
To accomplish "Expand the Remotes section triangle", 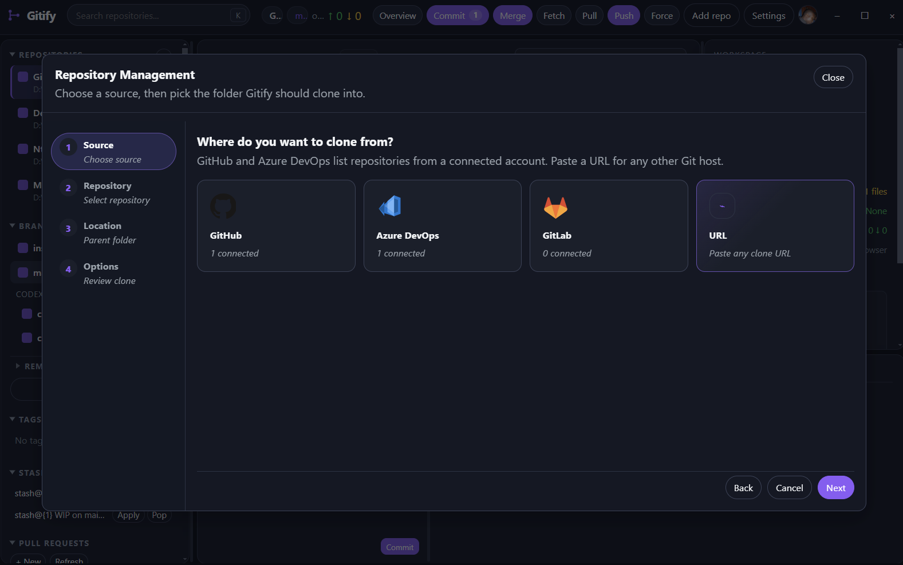I will (18, 366).
